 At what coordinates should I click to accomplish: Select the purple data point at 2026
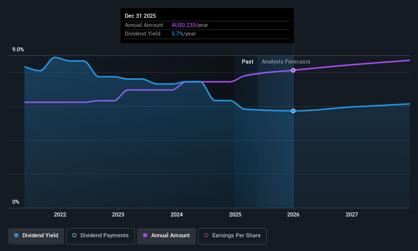[293, 70]
